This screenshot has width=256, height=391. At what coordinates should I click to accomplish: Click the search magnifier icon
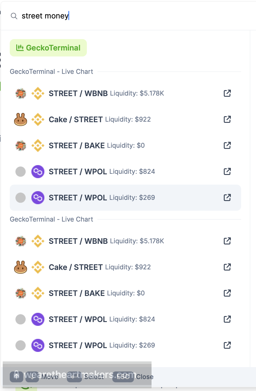click(14, 16)
